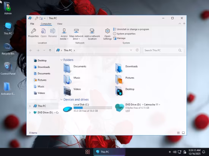
Task: Select This PC desktop shortcut
Action: [8, 28]
